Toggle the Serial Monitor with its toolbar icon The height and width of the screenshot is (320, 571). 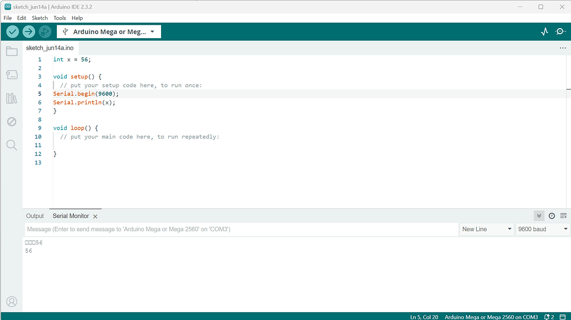pos(558,31)
